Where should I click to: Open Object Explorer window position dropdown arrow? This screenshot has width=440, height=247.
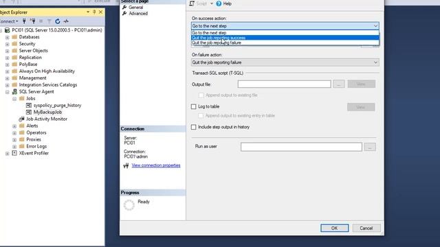(x=88, y=12)
